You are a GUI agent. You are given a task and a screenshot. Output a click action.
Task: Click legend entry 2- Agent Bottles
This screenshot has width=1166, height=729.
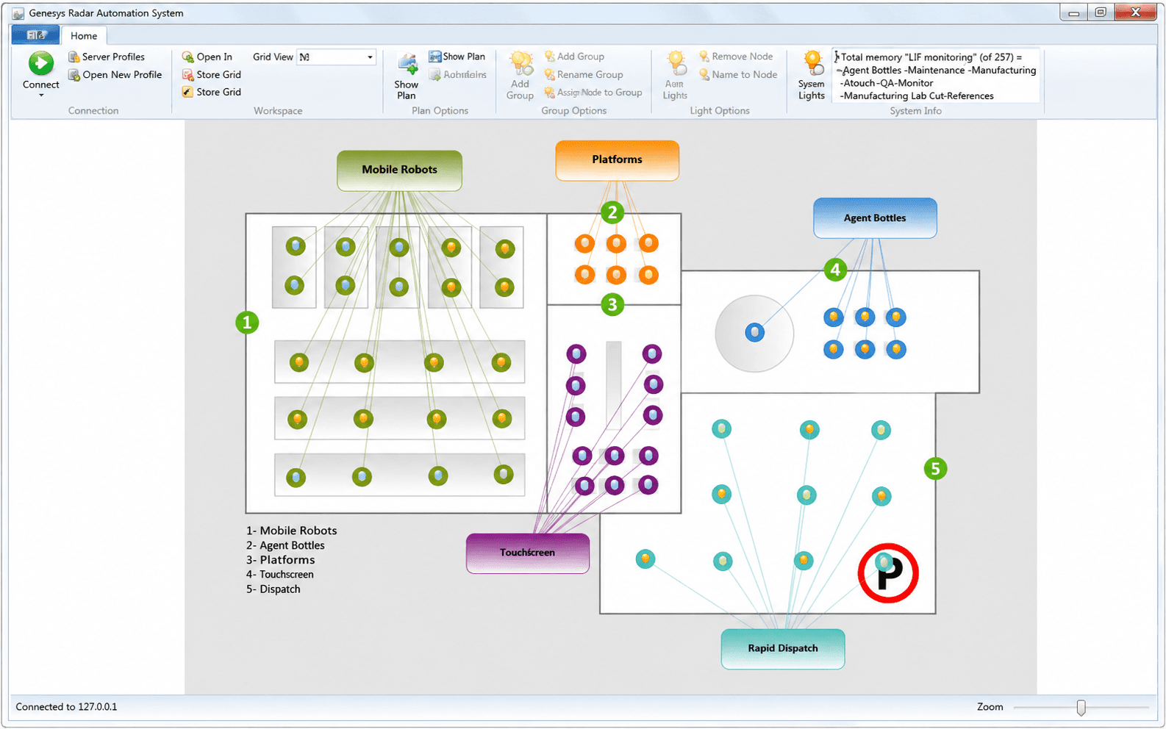(285, 545)
